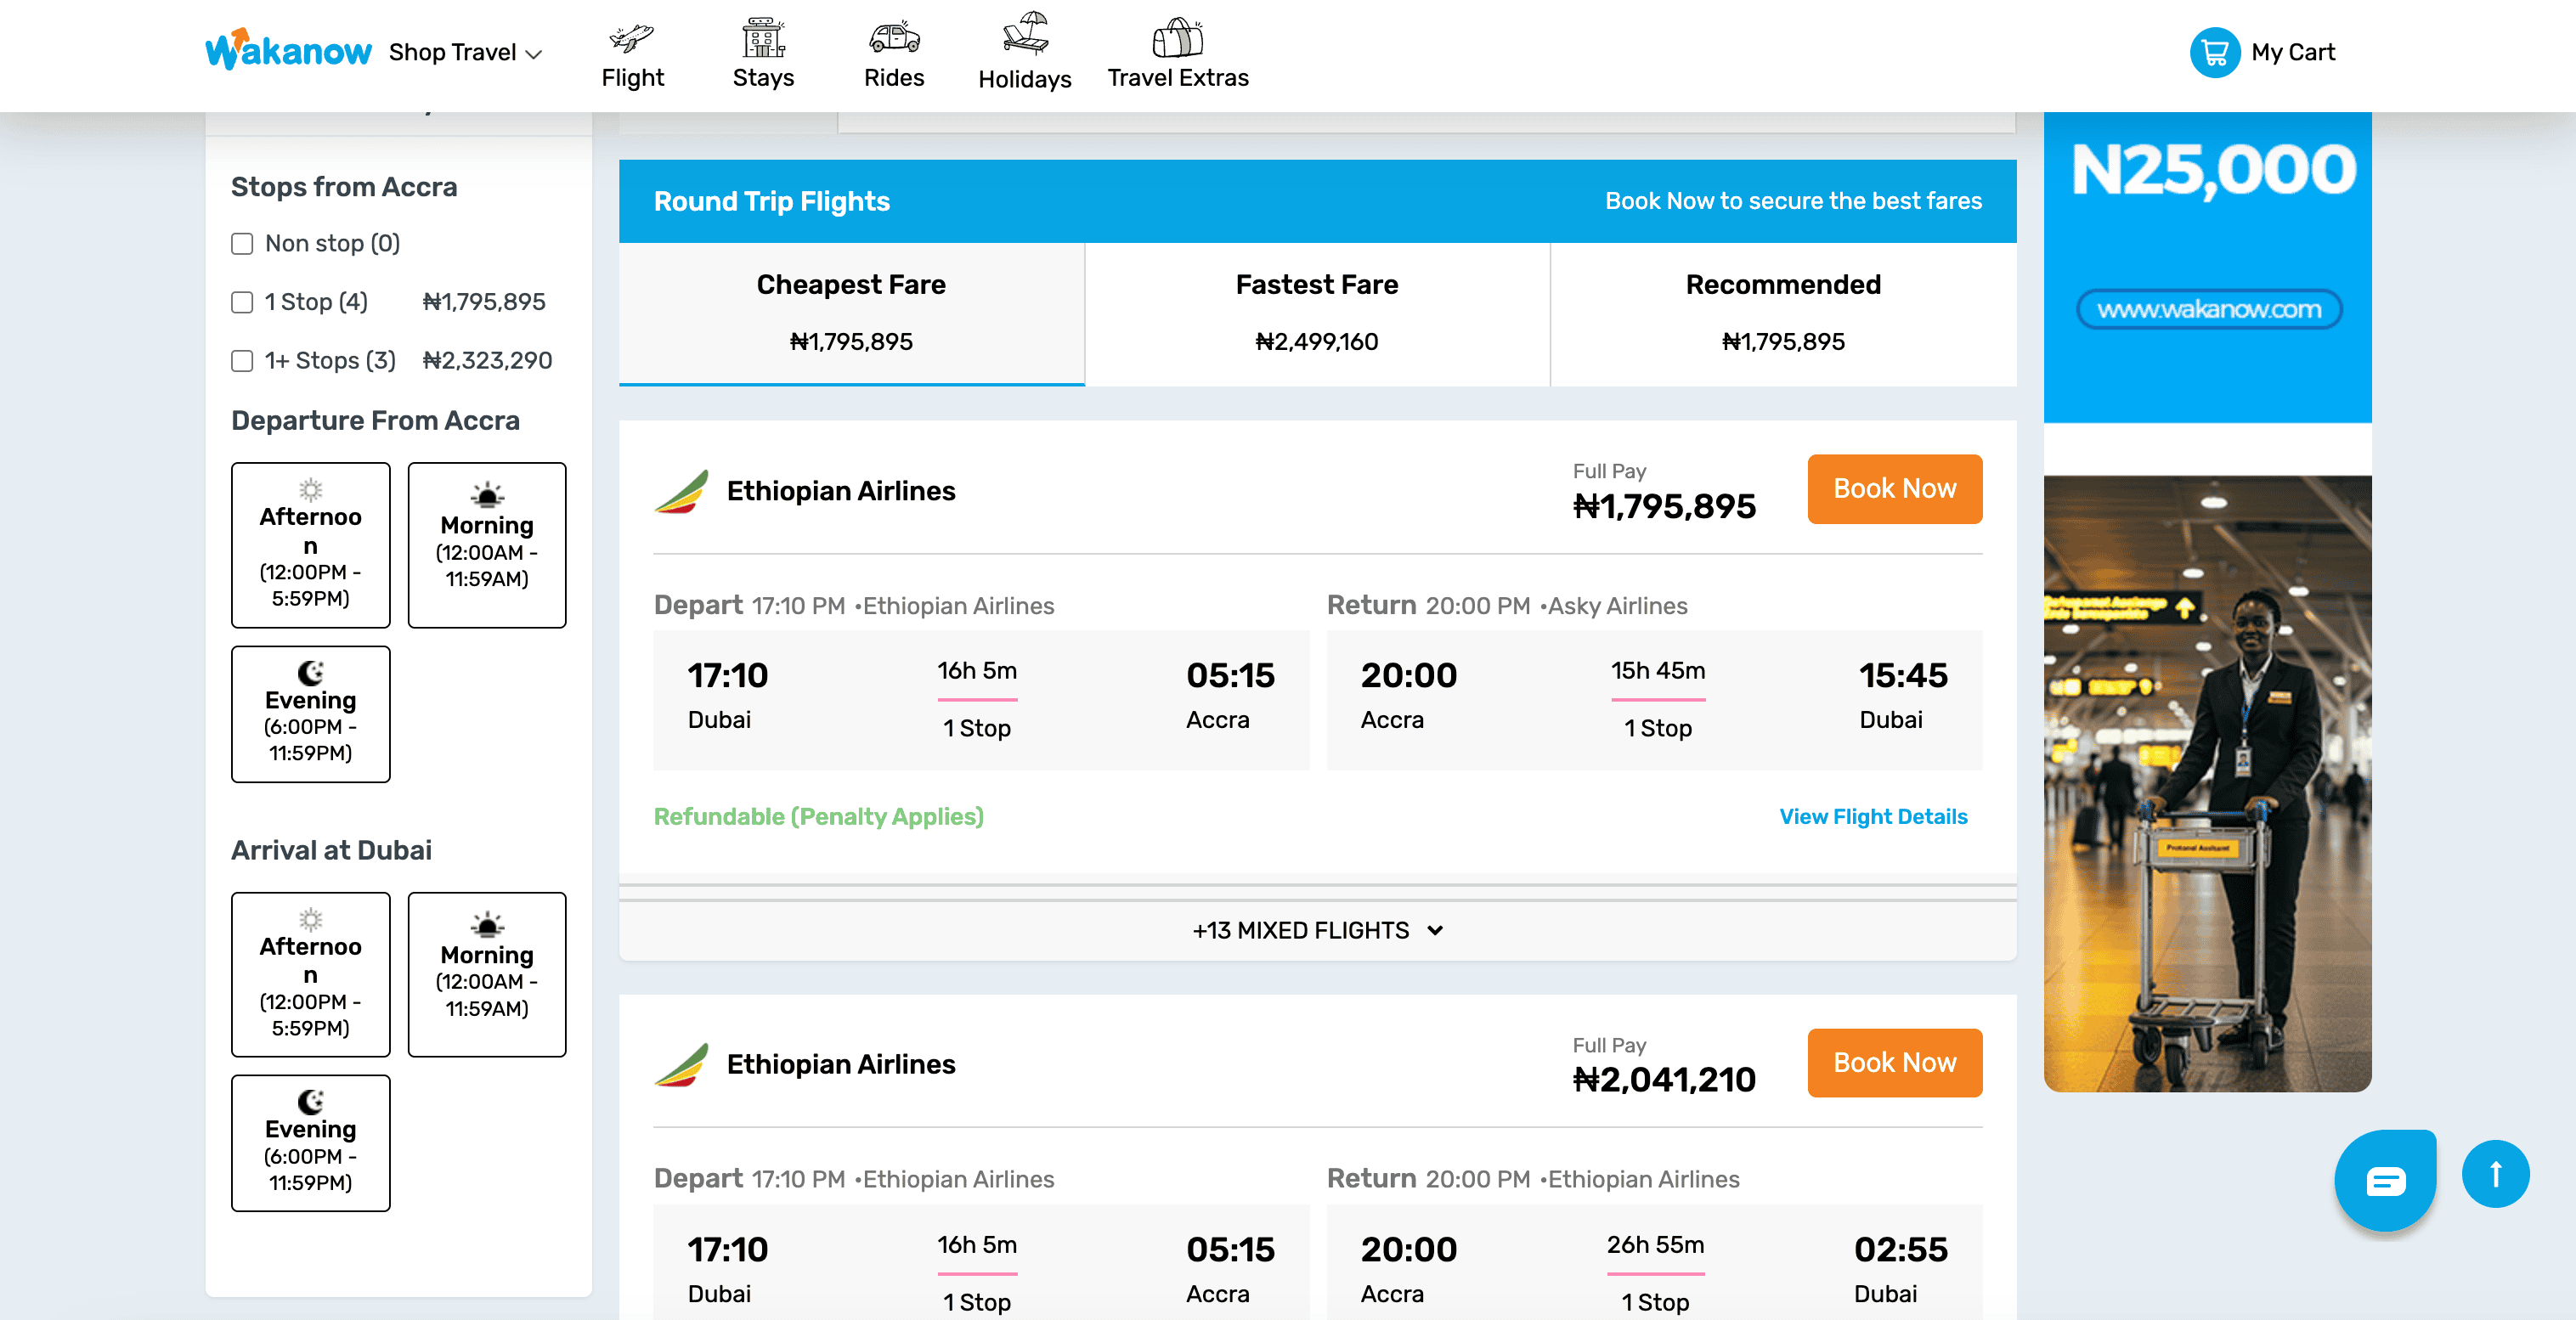Screen dimensions: 2576x1320
Task: View Flight Details for the cheapest flight
Action: [1872, 817]
